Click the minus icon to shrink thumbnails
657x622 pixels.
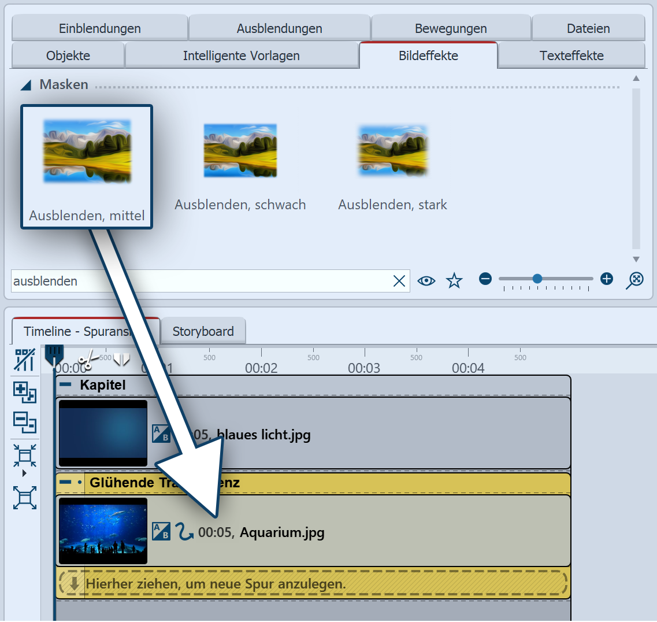pos(485,279)
